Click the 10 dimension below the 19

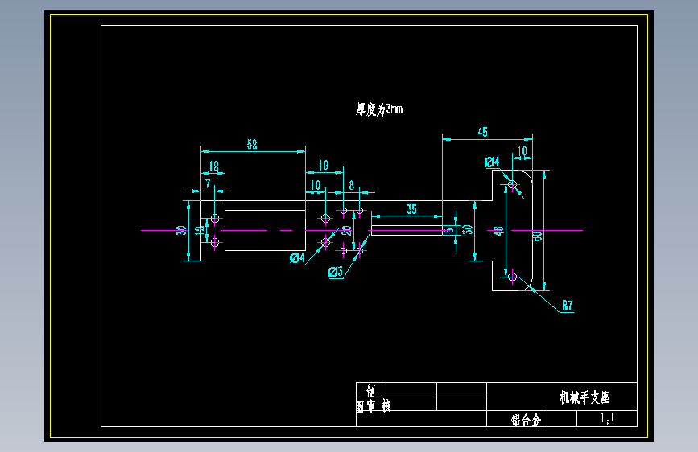316,185
